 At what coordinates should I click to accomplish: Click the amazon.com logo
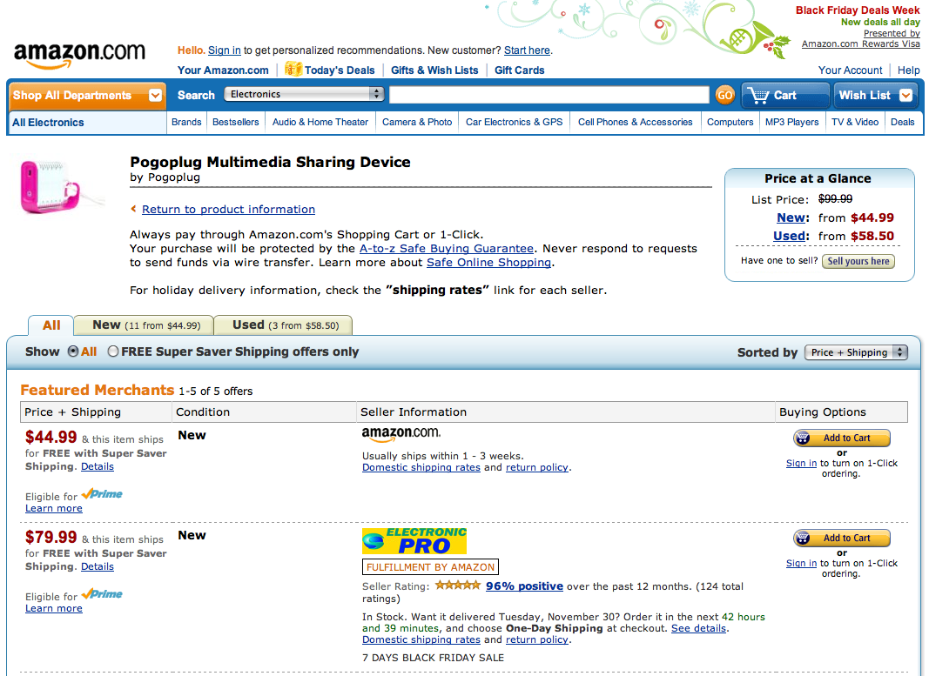(79, 55)
